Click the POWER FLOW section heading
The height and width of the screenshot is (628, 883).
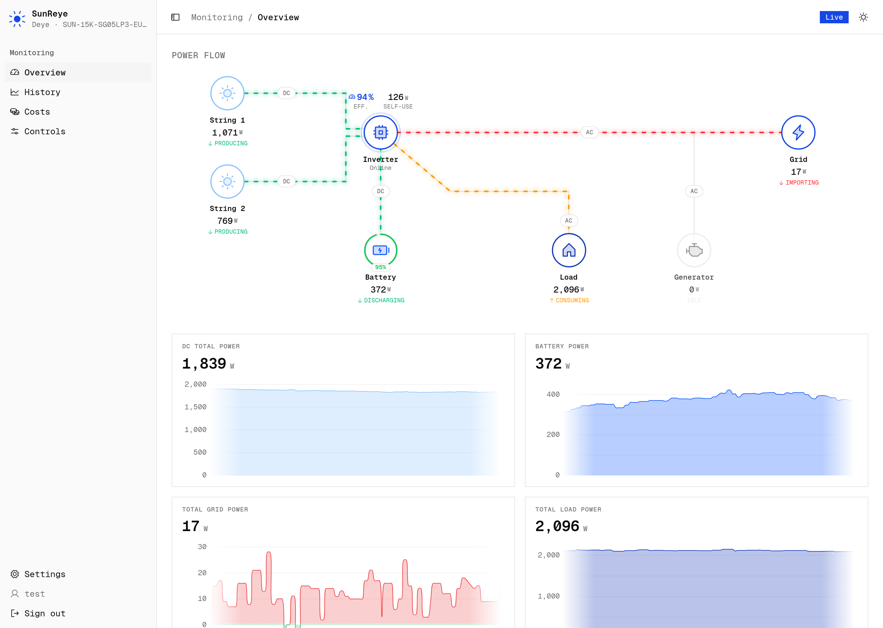click(x=198, y=55)
